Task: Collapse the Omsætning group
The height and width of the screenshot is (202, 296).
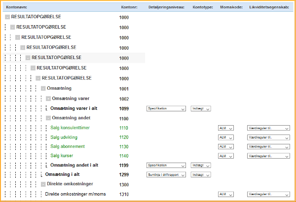Action: pos(43,89)
